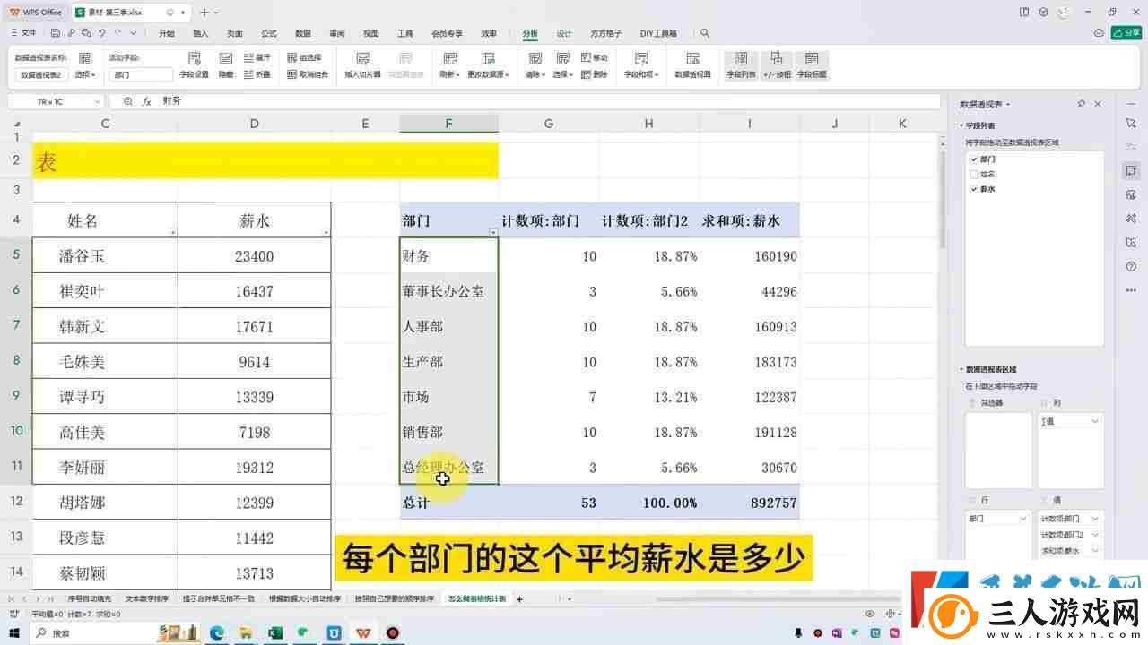Image resolution: width=1148 pixels, height=645 pixels.
Task: Select the 董事长办公室 cell in pivot table
Action: (x=449, y=291)
